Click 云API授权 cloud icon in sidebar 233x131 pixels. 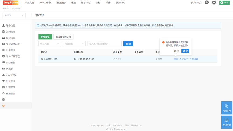click(4, 75)
